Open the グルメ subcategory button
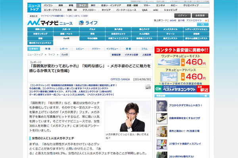238x158 pixels. [92, 29]
